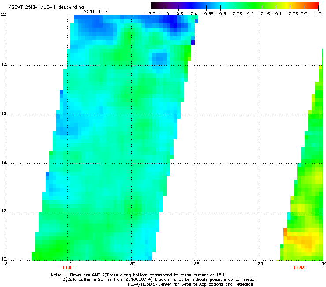This screenshot has width=326, height=287.
Task: Click the -0.35 color scale label
Action: click(x=207, y=14)
